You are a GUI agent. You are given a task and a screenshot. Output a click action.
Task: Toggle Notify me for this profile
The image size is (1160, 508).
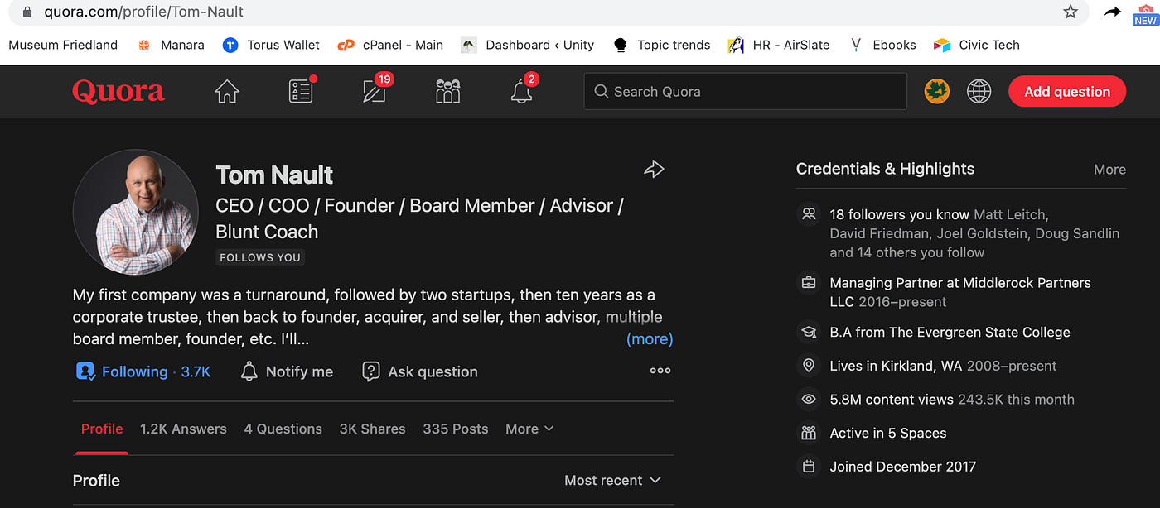287,372
